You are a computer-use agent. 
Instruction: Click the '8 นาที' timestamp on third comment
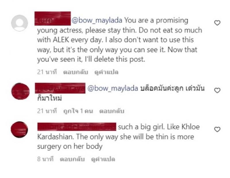pyautogui.click(x=45, y=159)
